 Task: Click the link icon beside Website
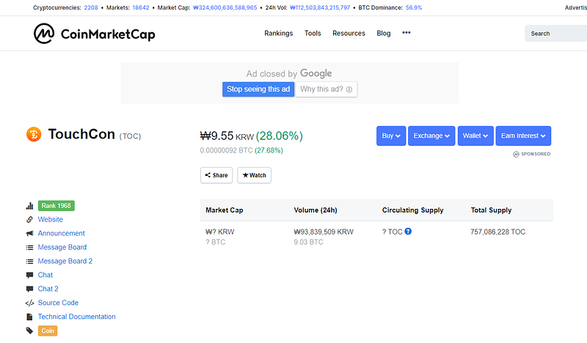tap(29, 220)
